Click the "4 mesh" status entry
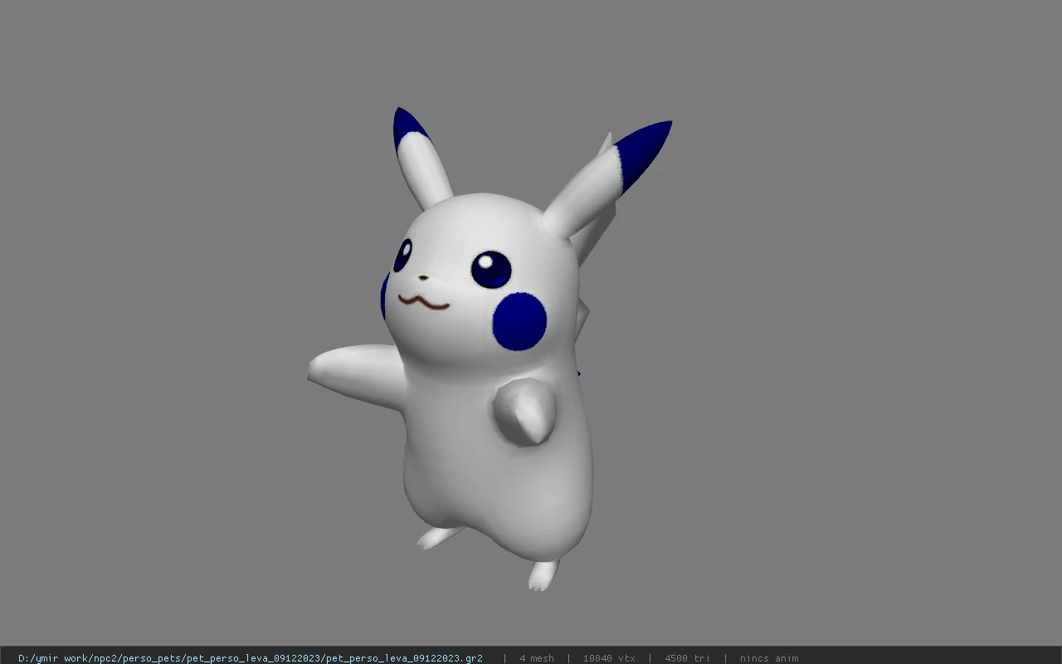Screen dimensions: 1062x664 tap(537, 658)
